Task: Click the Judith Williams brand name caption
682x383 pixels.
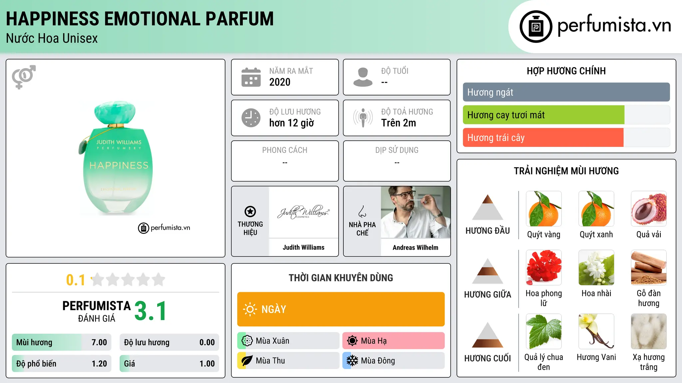Action: (x=304, y=247)
